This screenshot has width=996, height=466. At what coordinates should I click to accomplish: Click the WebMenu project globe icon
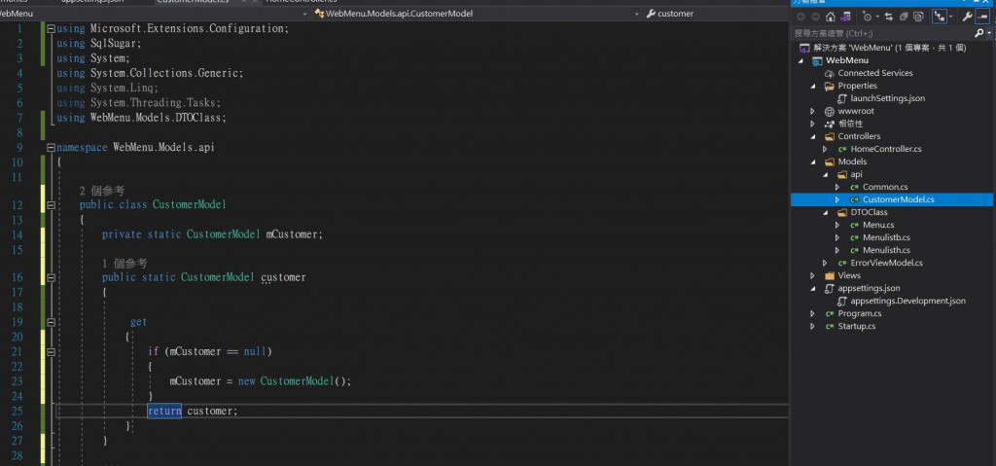(x=817, y=60)
